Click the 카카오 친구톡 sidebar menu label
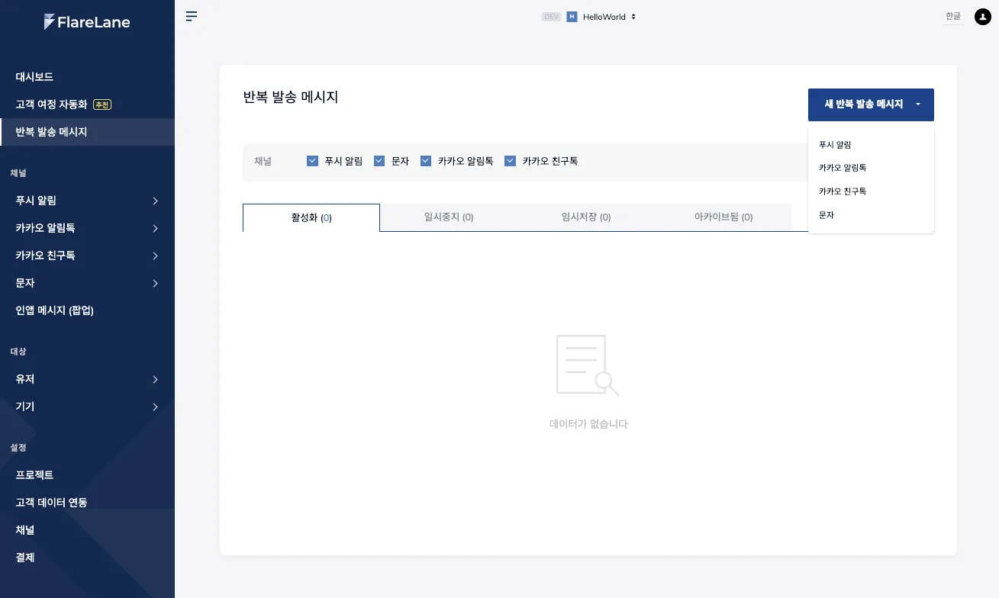Screen dimensions: 999x598 tap(45, 256)
